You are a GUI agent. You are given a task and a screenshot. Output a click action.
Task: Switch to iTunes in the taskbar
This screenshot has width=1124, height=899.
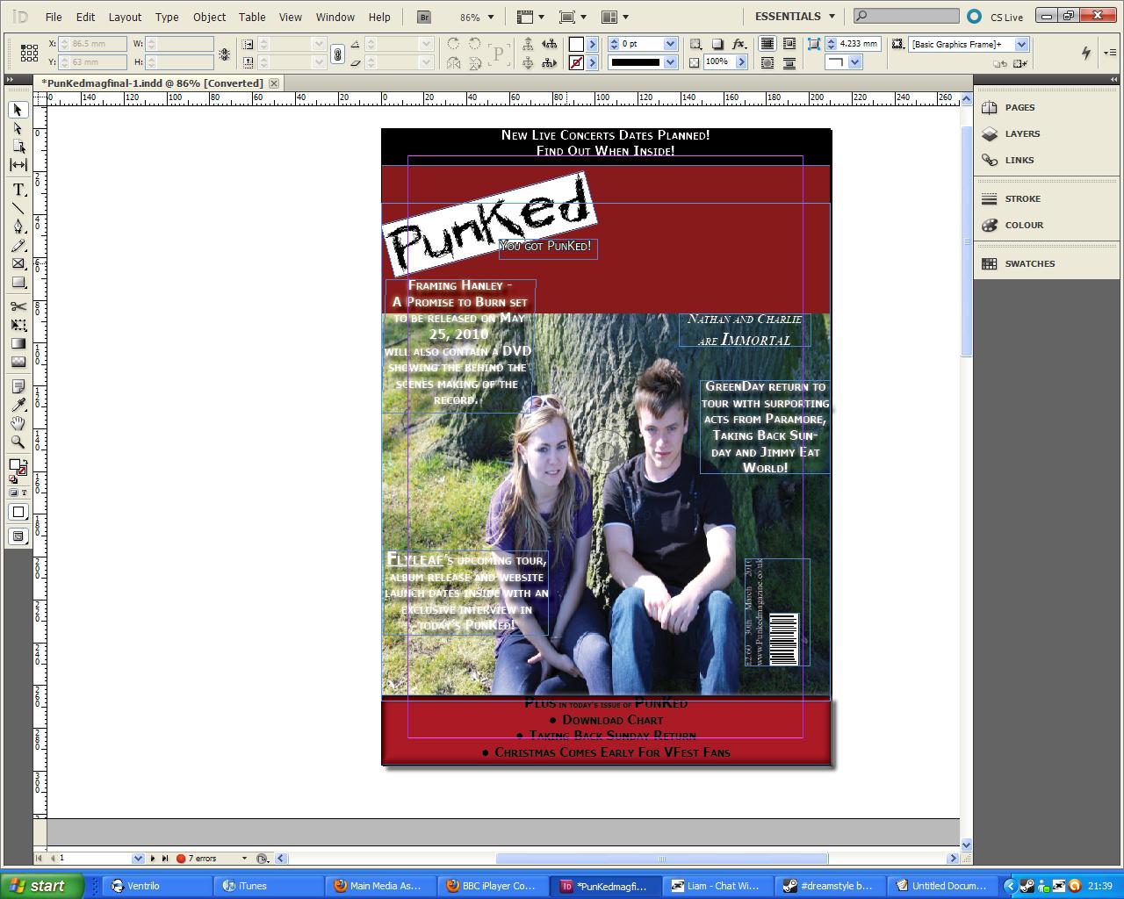point(269,886)
